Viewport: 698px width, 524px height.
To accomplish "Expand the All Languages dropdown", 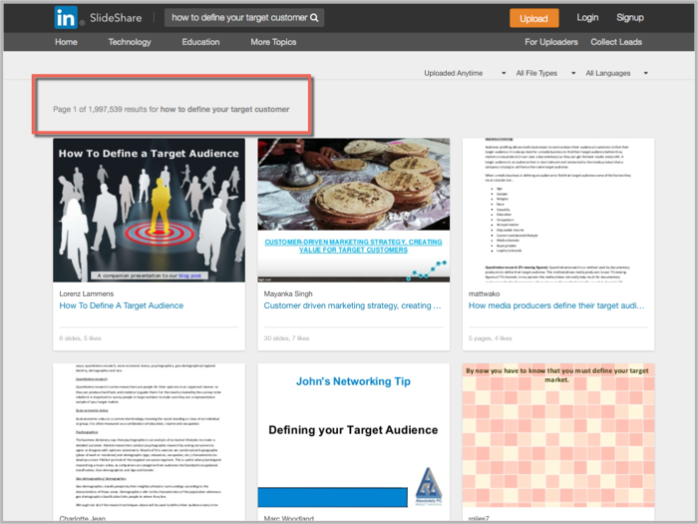I will tap(616, 73).
